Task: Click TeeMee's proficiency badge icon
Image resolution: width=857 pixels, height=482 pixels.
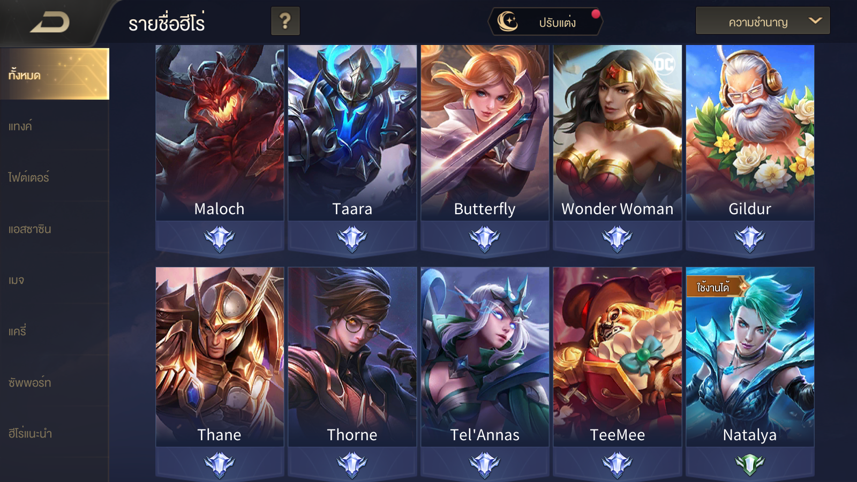Action: coord(617,464)
